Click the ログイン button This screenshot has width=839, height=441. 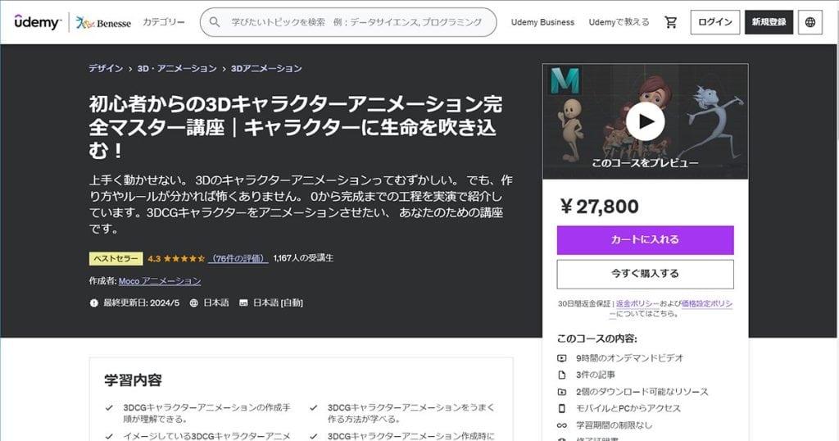point(714,22)
